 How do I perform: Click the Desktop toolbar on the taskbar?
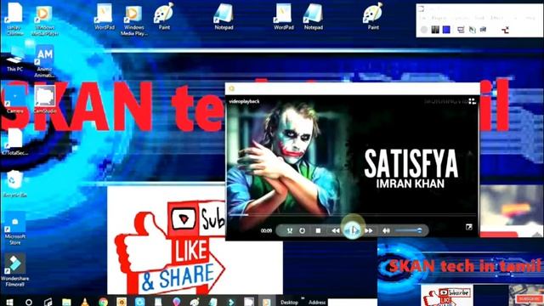(x=289, y=303)
